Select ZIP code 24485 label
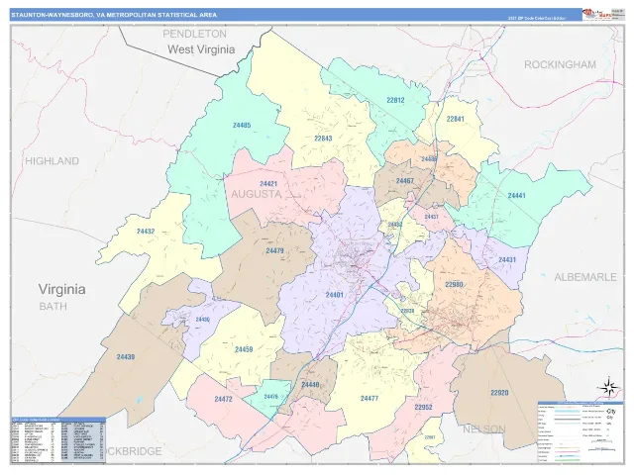This screenshot has width=634, height=475. tap(242, 126)
